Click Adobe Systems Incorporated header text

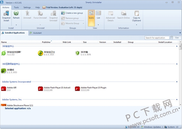tap(17, 82)
